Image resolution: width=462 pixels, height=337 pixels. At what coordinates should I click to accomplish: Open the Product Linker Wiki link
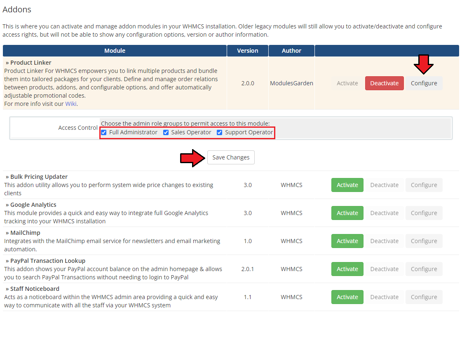(x=71, y=104)
